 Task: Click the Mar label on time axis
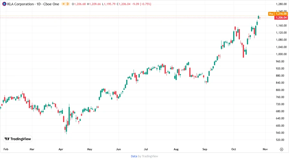coord(32,149)
